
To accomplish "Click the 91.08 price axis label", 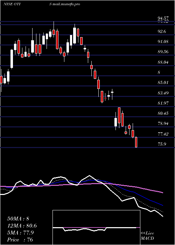I will coord(163,42).
